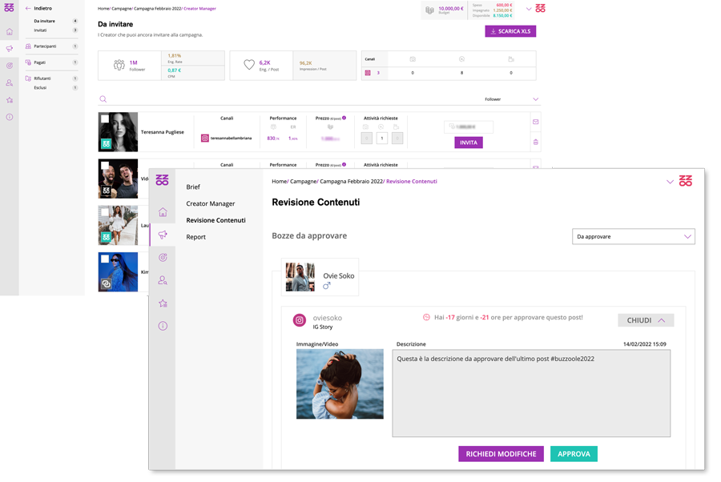Image resolution: width=721 pixels, height=482 pixels.
Task: Remove Teresanna Pugliese using the trash icon
Action: point(536,142)
